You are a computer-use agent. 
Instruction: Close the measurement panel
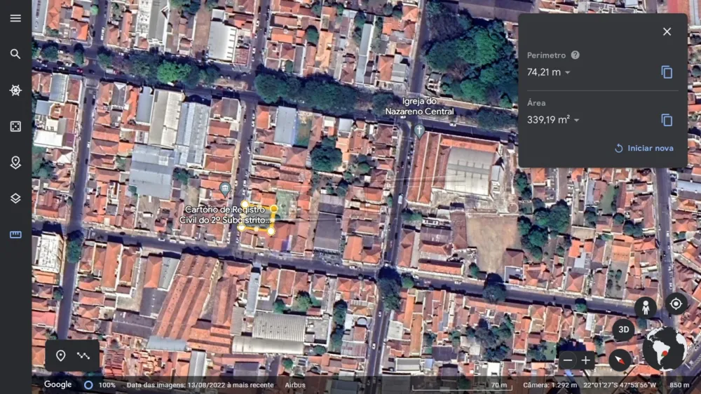pos(667,32)
